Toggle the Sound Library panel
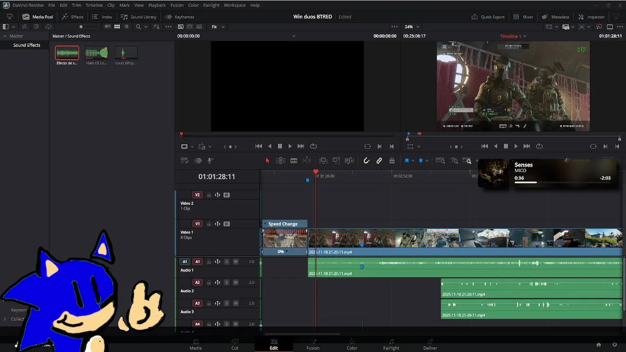Screen dimensions: 626x352 [138, 17]
